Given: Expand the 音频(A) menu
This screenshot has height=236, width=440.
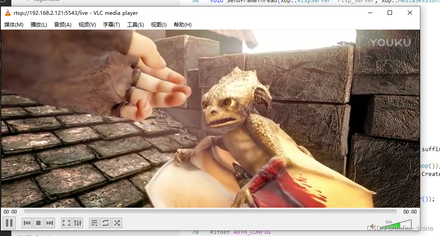Looking at the screenshot, I should 63,25.
